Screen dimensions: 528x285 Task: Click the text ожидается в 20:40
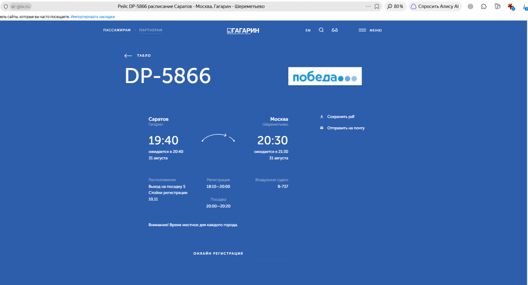point(166,151)
